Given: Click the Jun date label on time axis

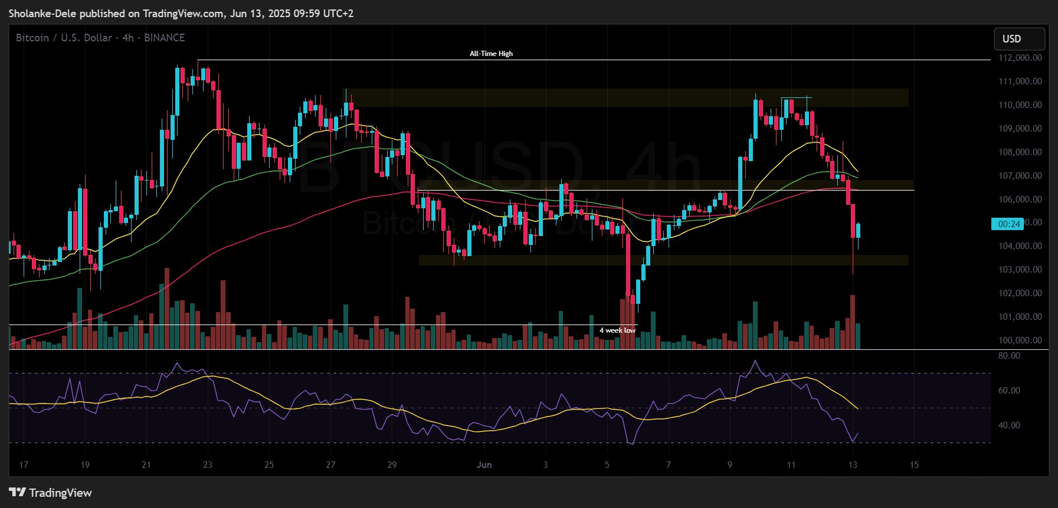Looking at the screenshot, I should 484,465.
